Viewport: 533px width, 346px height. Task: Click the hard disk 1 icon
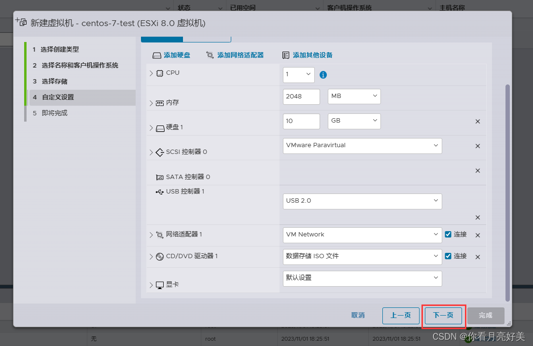coord(160,128)
